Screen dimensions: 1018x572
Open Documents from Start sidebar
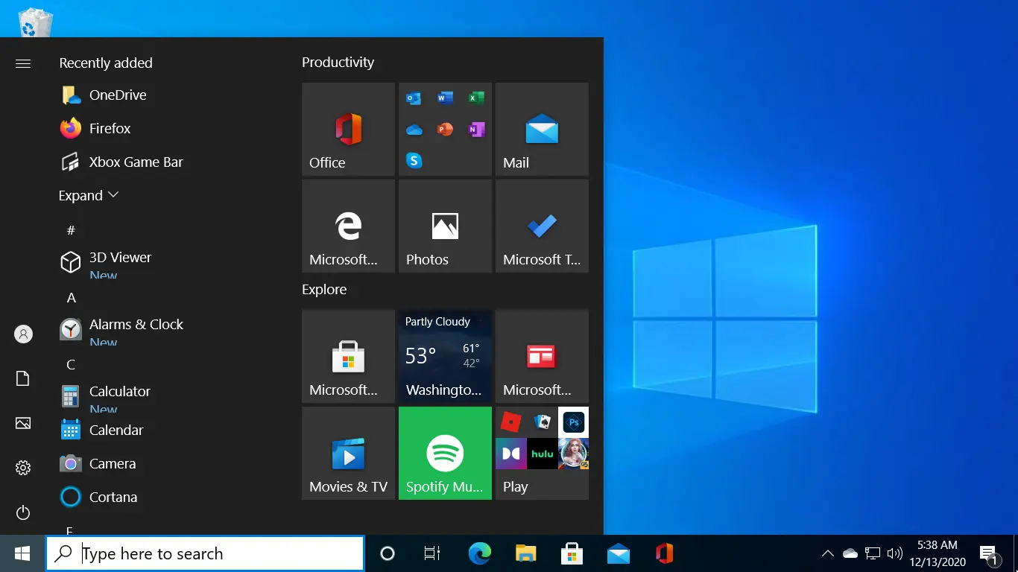tap(23, 378)
